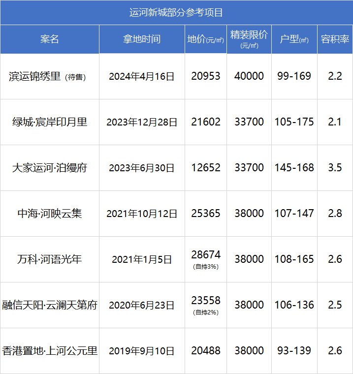Select the 案名 column header
This screenshot has height=374, width=353.
(49, 39)
